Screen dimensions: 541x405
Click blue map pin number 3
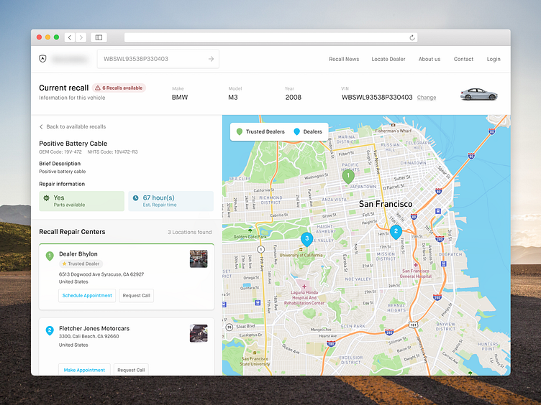point(306,238)
